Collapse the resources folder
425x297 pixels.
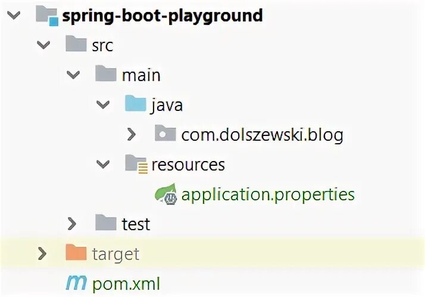tap(102, 164)
